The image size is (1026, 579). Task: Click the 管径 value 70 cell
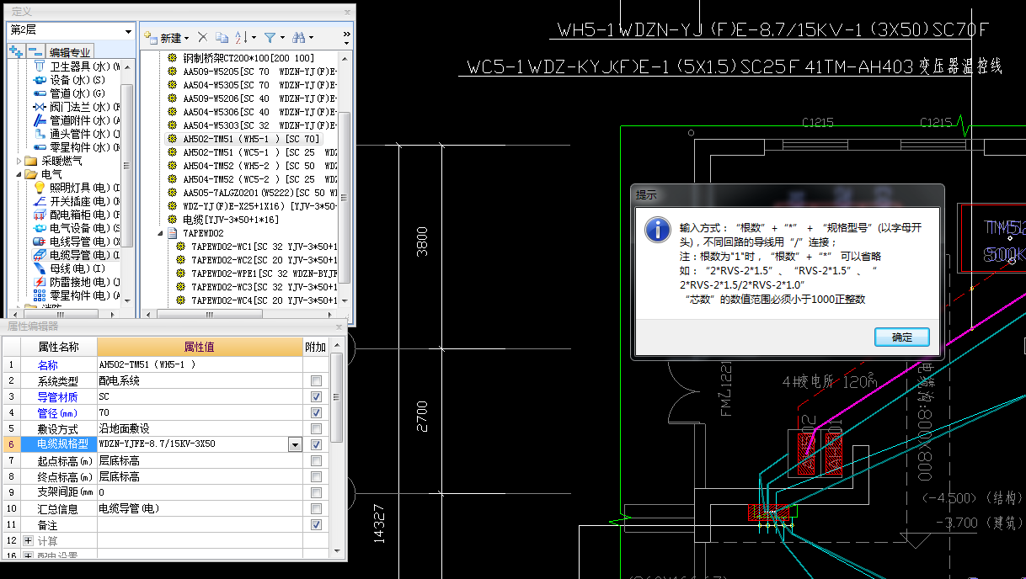coord(200,413)
